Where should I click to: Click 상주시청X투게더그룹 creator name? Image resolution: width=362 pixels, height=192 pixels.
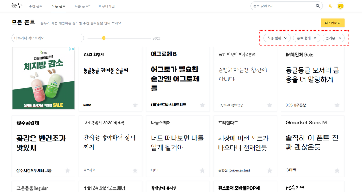point(34,170)
